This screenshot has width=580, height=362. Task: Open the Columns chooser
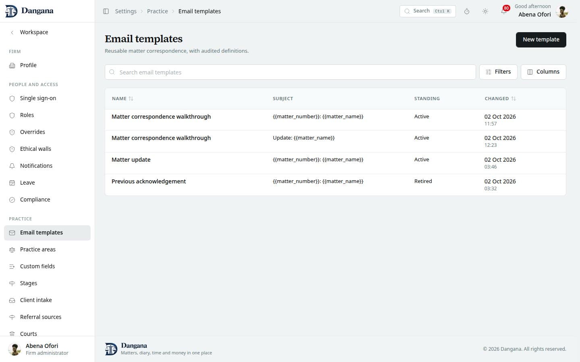tap(543, 72)
